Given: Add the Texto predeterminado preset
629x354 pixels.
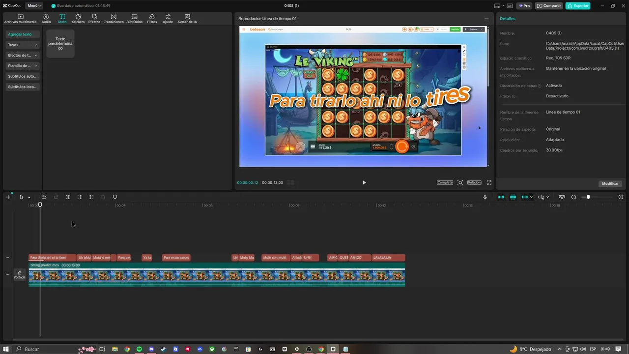Looking at the screenshot, I should tap(60, 43).
